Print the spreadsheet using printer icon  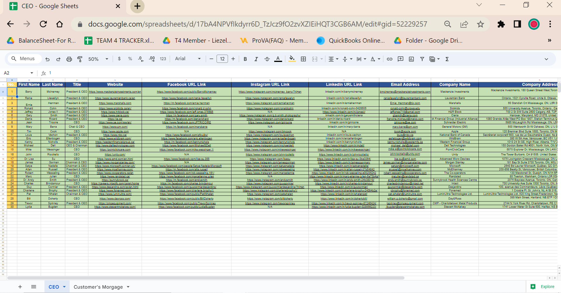pos(69,59)
